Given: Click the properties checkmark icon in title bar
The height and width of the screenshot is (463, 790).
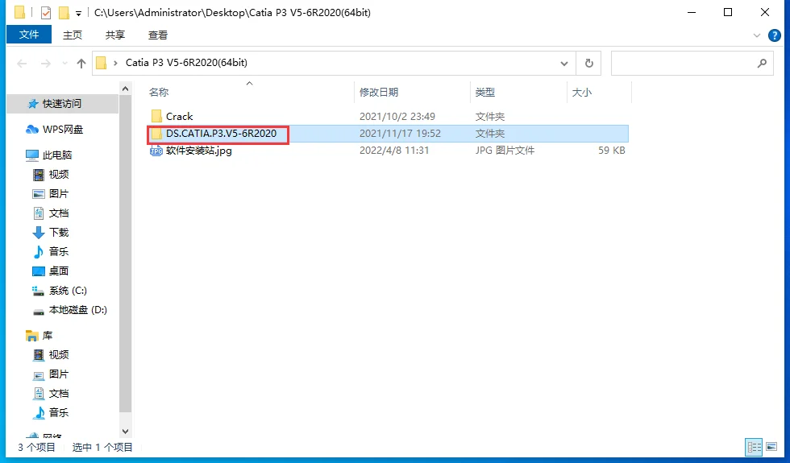Looking at the screenshot, I should (x=46, y=13).
